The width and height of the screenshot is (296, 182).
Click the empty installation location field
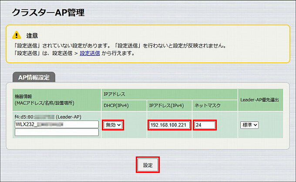point(57,132)
